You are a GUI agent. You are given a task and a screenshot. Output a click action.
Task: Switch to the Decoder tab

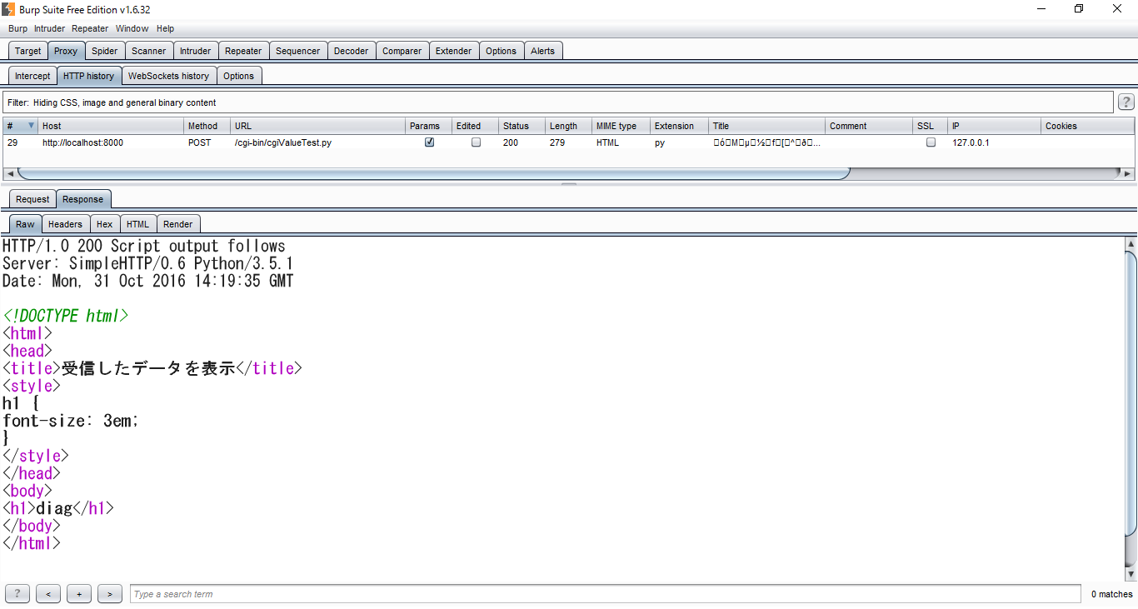point(351,51)
